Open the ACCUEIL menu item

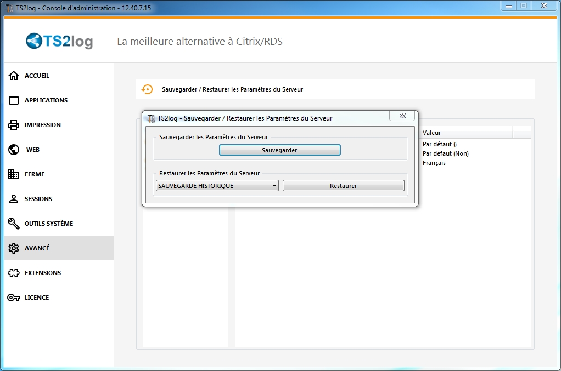[x=59, y=76]
